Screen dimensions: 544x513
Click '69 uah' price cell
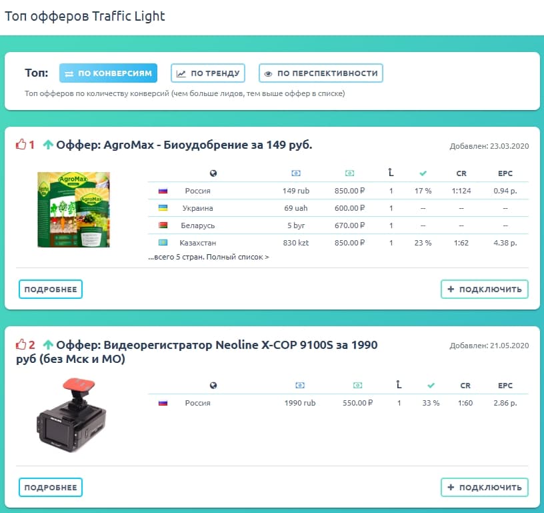coord(296,208)
